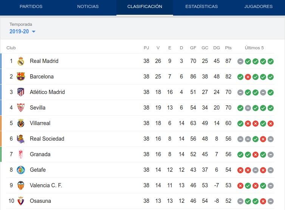Viewport: 285px width, 210px height.
Task: Click the Real Sociedad crest icon
Action: (x=21, y=139)
